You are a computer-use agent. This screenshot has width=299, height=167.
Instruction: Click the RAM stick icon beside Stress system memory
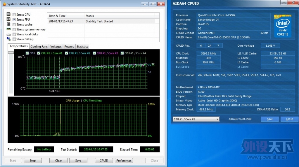[8, 29]
